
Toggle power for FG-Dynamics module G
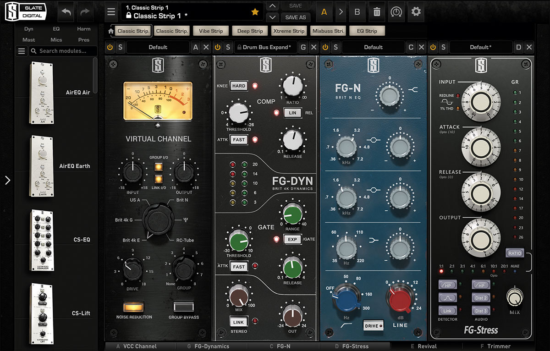click(x=218, y=47)
